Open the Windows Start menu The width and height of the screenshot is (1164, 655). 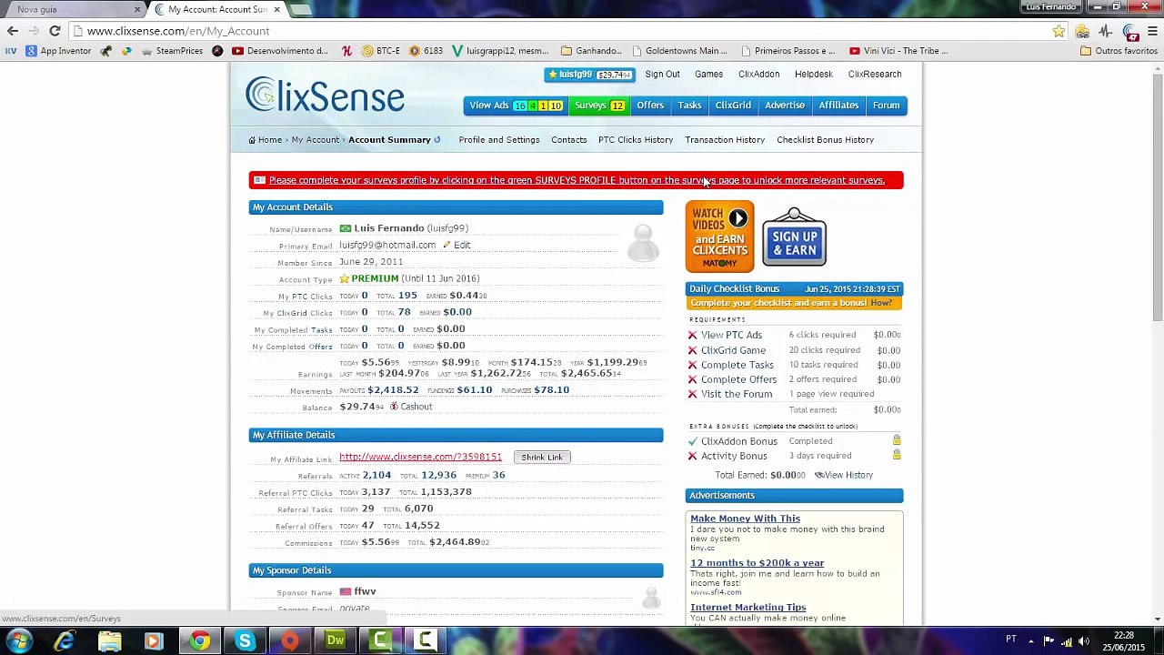click(19, 641)
